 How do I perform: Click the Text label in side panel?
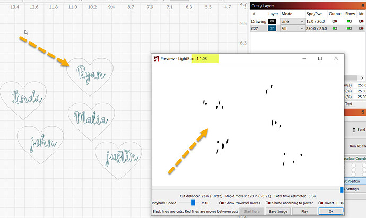[348, 104]
